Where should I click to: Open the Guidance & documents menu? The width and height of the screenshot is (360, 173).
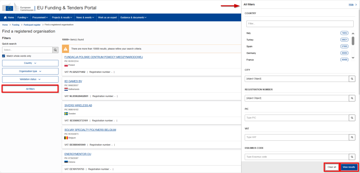point(133,18)
